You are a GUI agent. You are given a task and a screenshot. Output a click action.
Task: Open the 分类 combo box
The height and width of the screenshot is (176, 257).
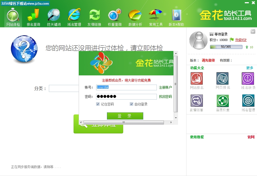pyautogui.click(x=64, y=88)
